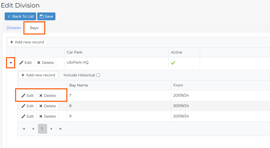Select the bay name cell 9
The height and width of the screenshot is (148, 270).
tap(119, 116)
